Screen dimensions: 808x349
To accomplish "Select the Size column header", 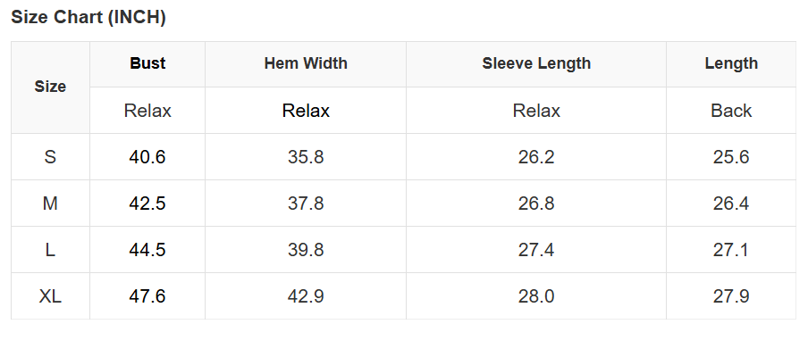I will [x=50, y=87].
